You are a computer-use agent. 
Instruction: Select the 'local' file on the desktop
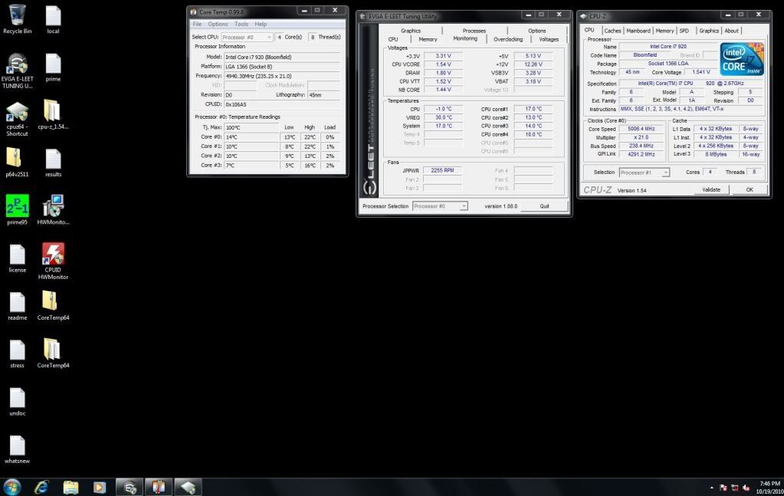click(53, 19)
